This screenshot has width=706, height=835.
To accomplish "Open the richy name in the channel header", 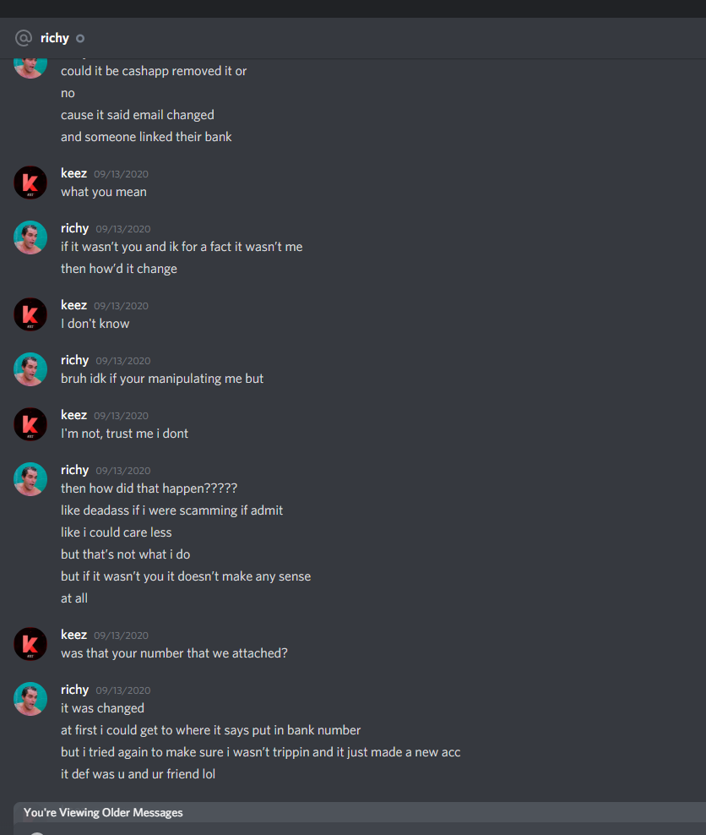I will 55,38.
